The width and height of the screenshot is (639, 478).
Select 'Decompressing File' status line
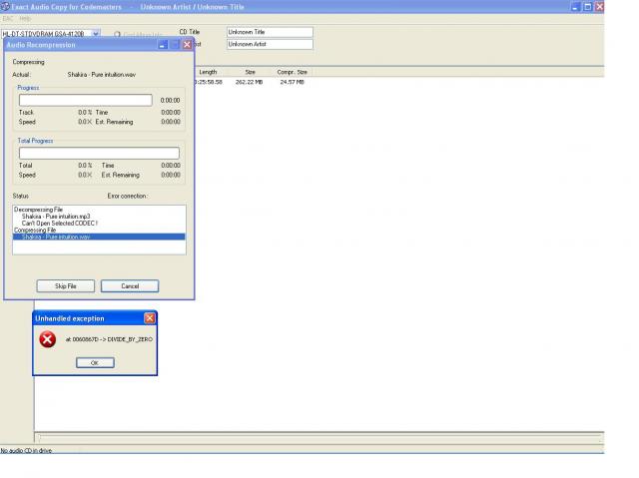[38, 210]
